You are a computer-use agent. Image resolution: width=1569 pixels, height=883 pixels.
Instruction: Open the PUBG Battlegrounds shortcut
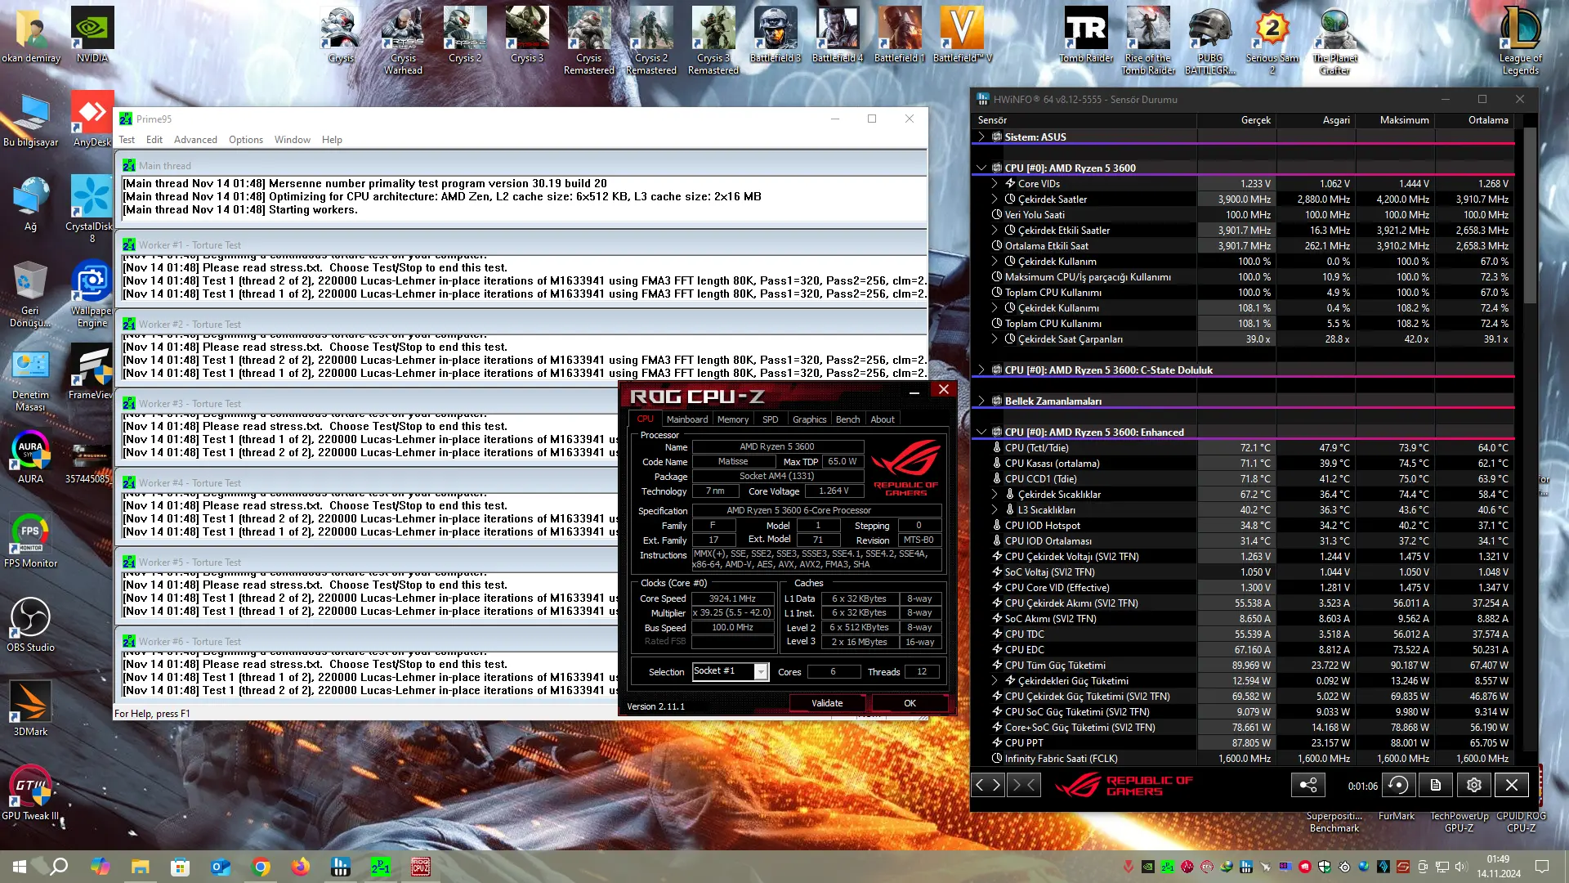1210,41
